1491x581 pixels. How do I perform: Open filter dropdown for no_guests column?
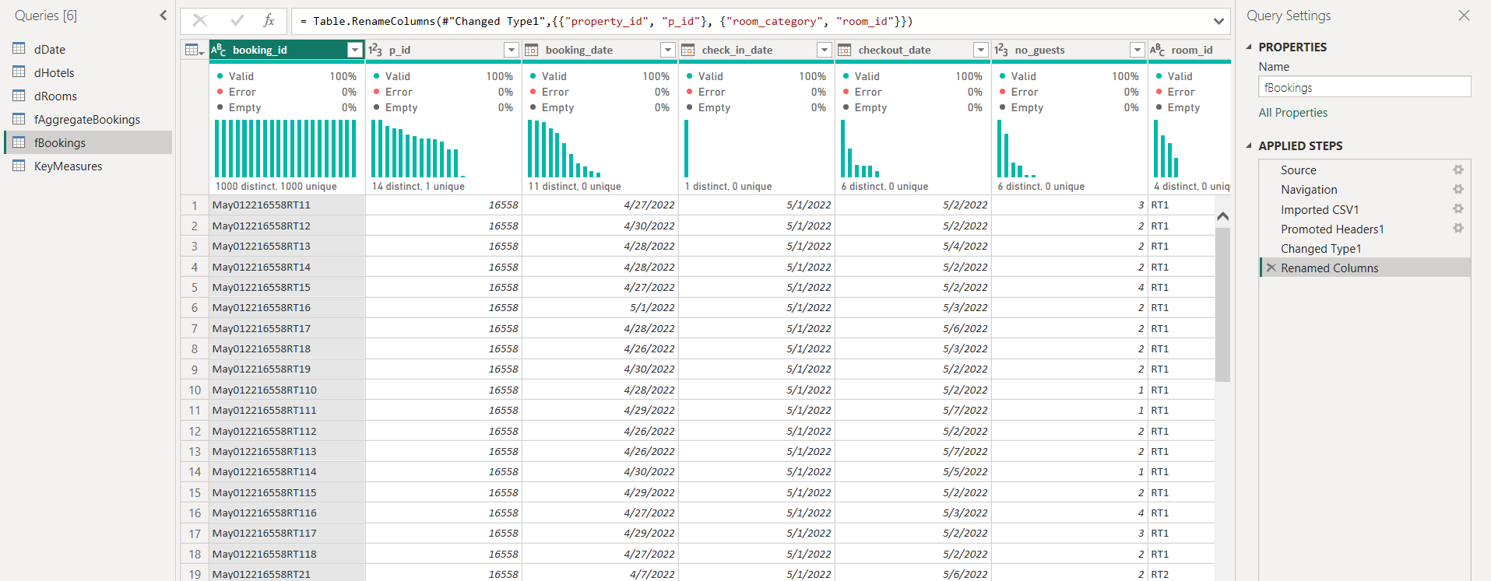point(1138,50)
